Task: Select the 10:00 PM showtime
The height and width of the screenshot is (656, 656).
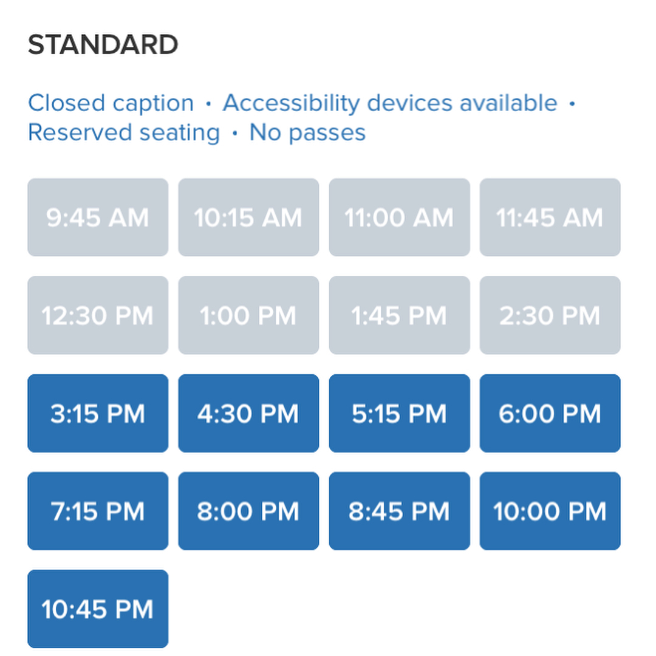Action: coord(550,511)
